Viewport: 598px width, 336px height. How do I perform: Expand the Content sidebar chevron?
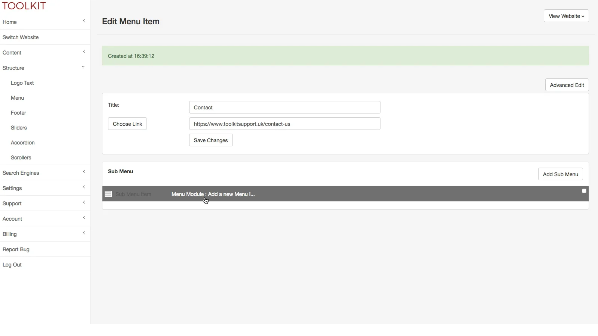(84, 52)
